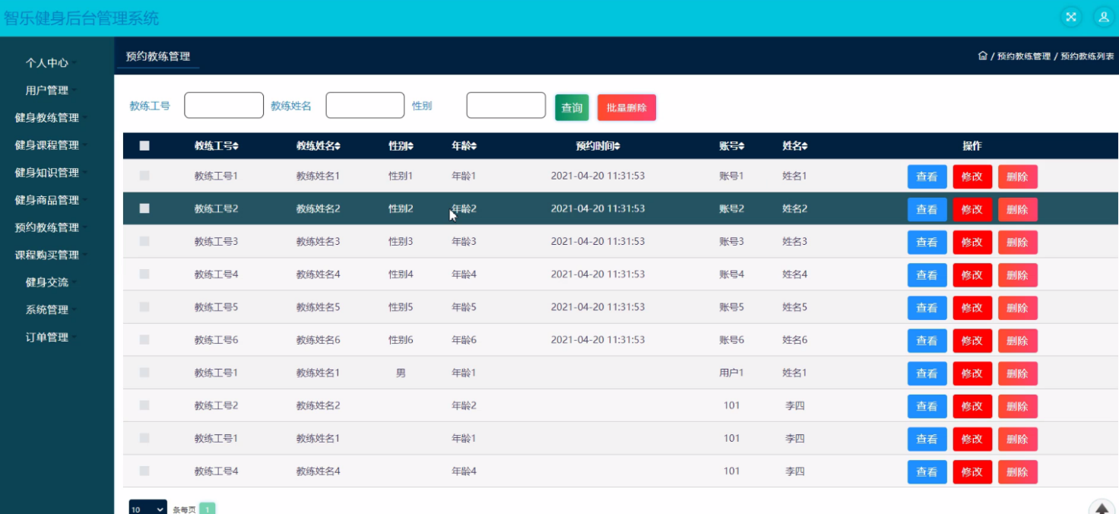This screenshot has height=514, width=1119.
Task: Sort by 教练姓名 column sort arrows
Action: click(x=338, y=146)
